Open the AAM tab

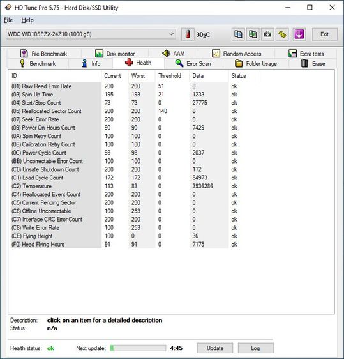coord(173,54)
